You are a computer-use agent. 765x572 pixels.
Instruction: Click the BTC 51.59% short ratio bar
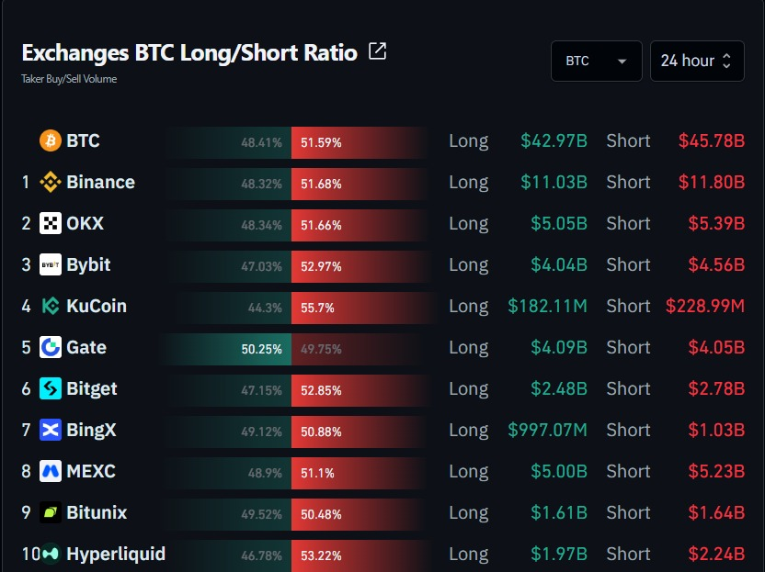pyautogui.click(x=360, y=142)
